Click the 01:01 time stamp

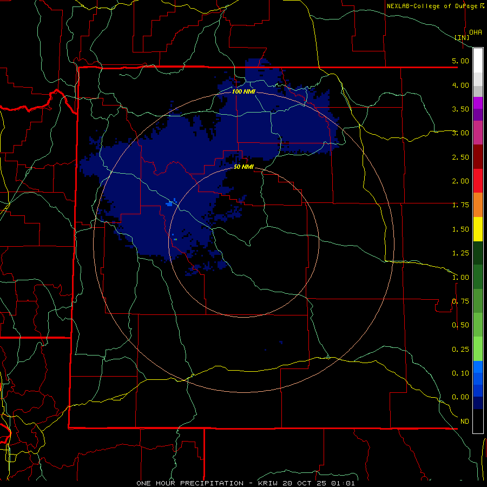coord(343,483)
